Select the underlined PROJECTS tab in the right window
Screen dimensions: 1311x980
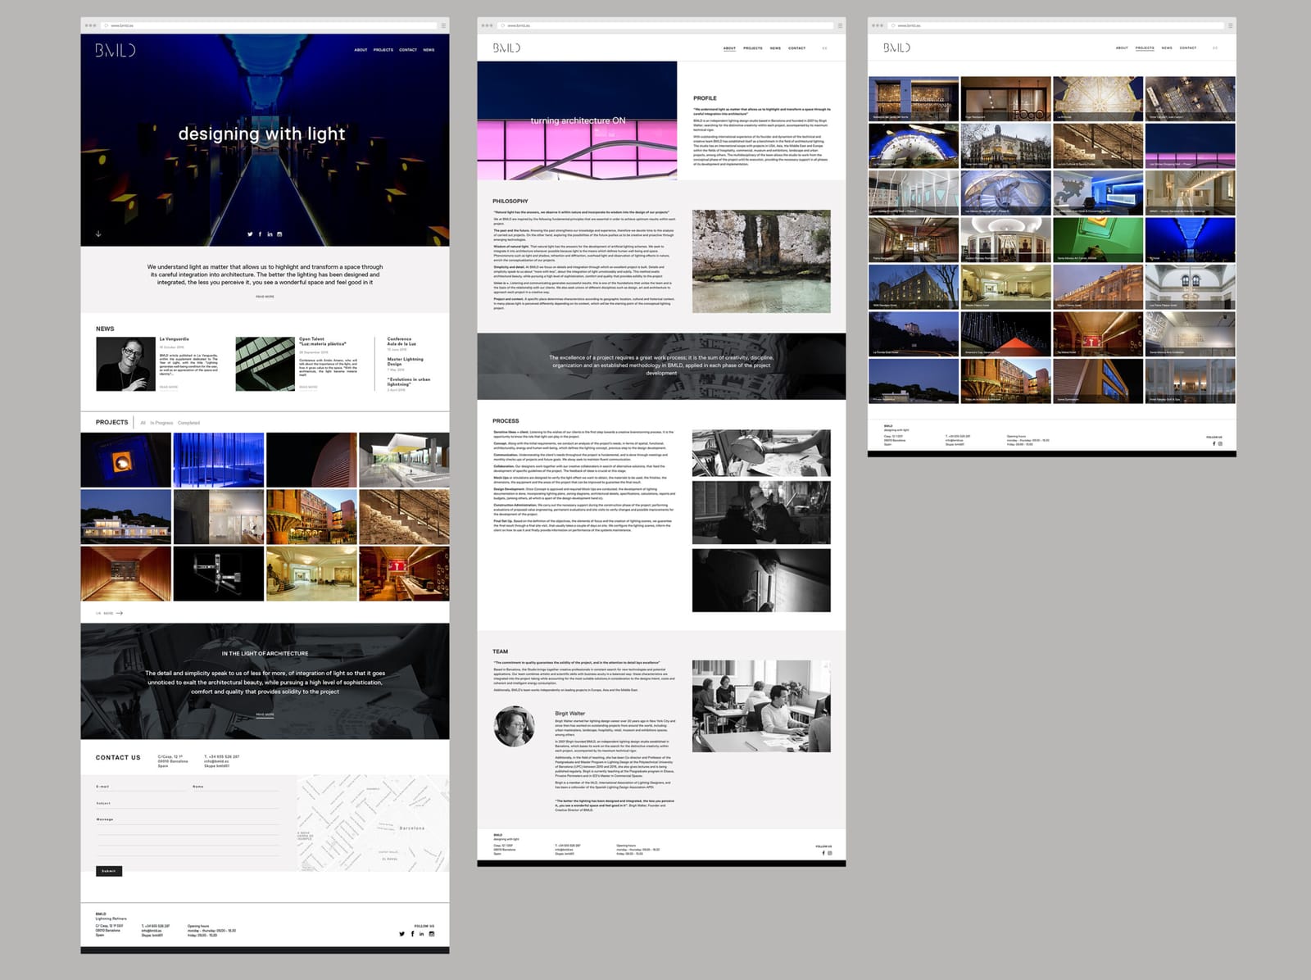1145,48
